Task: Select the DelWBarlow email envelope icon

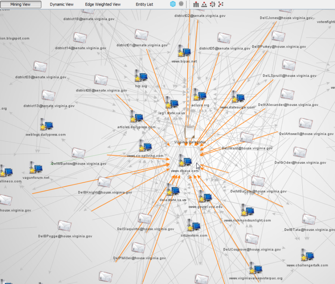Action: (x=78, y=153)
